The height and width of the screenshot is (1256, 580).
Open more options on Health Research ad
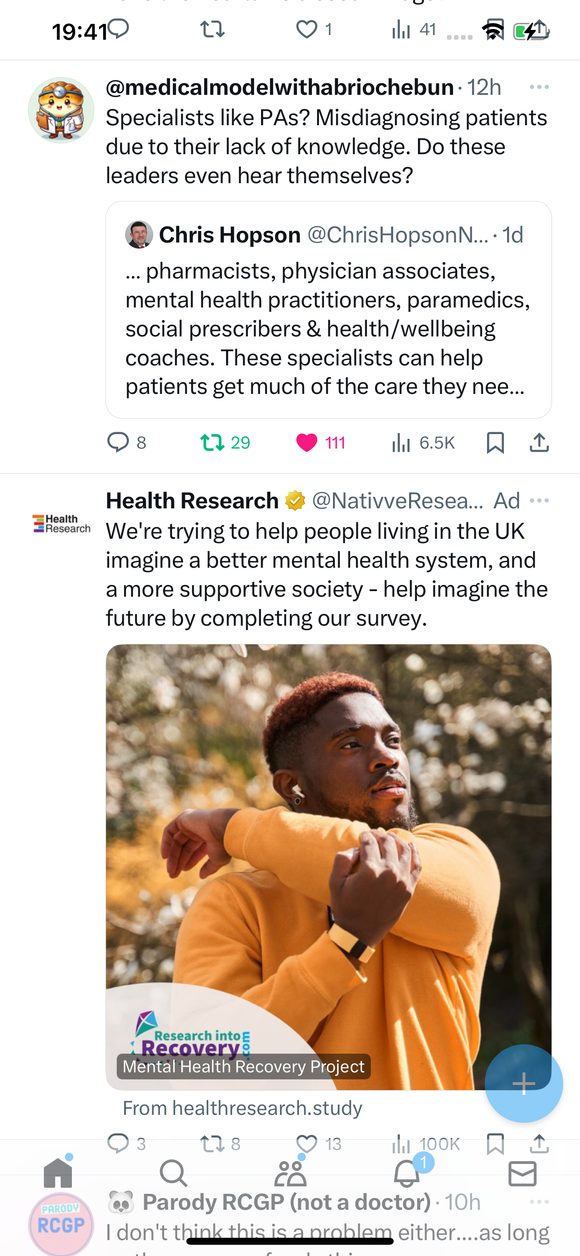coord(539,501)
